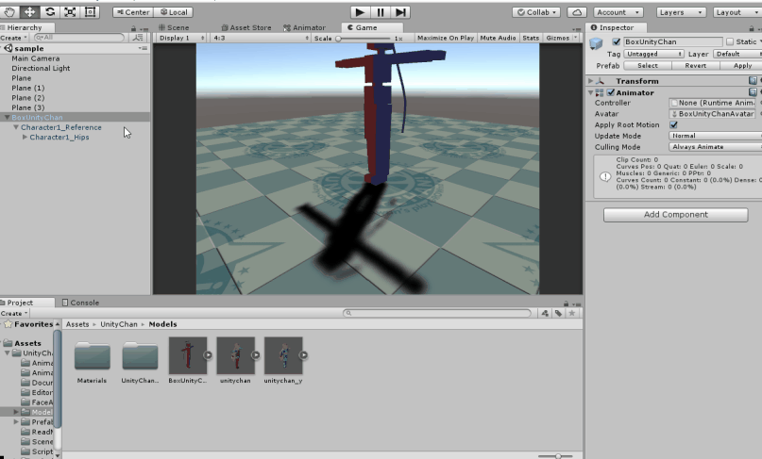Screen dimensions: 762x459
Task: Select the Rotate tool
Action: (x=49, y=12)
